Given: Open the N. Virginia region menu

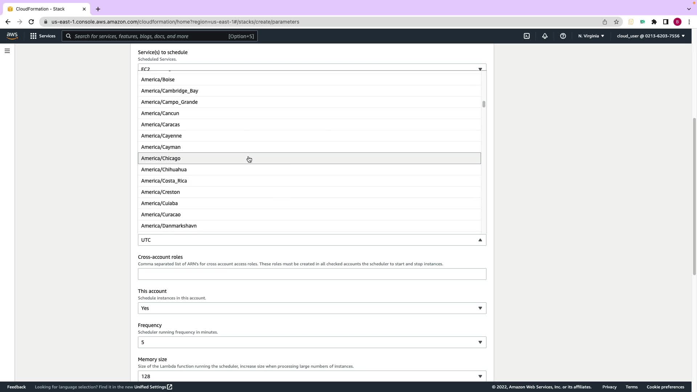Looking at the screenshot, I should [591, 36].
